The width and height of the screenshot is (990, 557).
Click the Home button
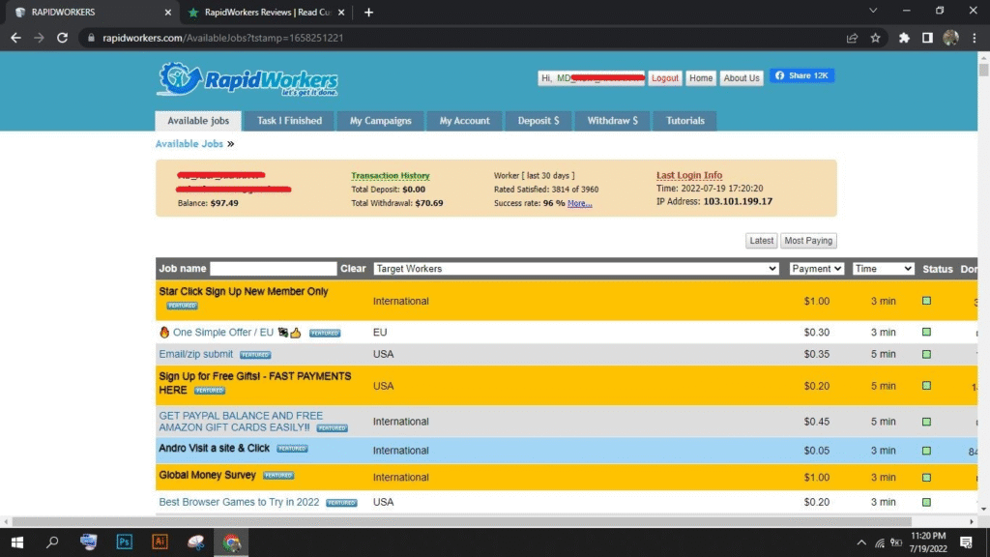click(x=701, y=78)
